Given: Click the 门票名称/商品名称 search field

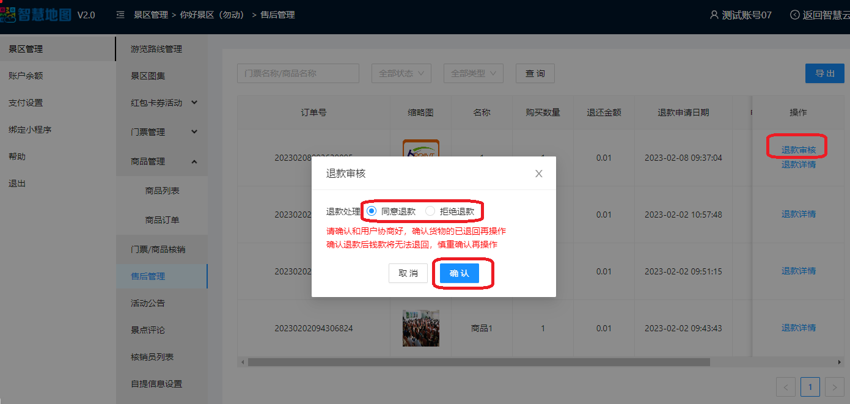Looking at the screenshot, I should [298, 73].
